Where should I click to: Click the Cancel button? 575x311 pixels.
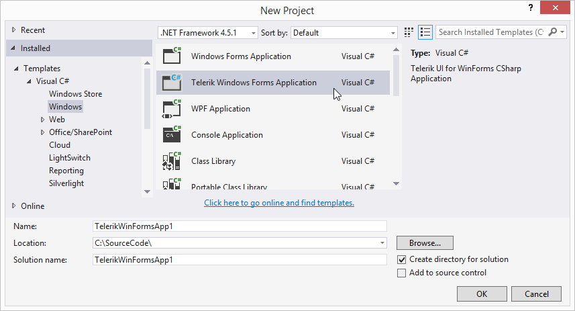coord(536,294)
